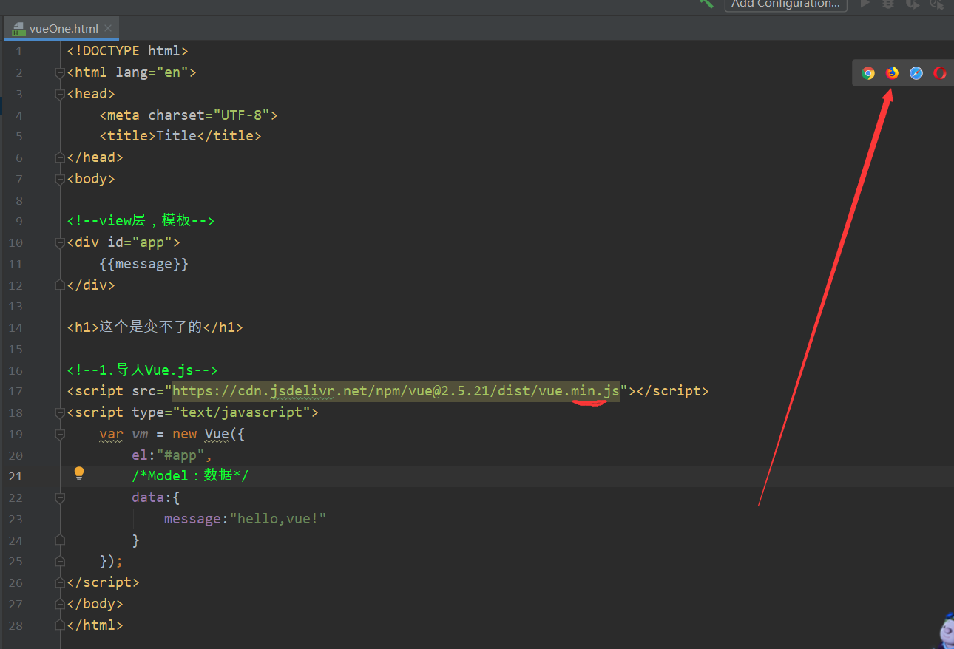
Task: Click the green Build hammer icon
Action: [x=707, y=3]
